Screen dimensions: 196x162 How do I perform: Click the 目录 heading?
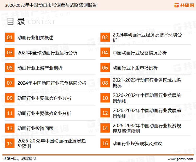(16, 22)
